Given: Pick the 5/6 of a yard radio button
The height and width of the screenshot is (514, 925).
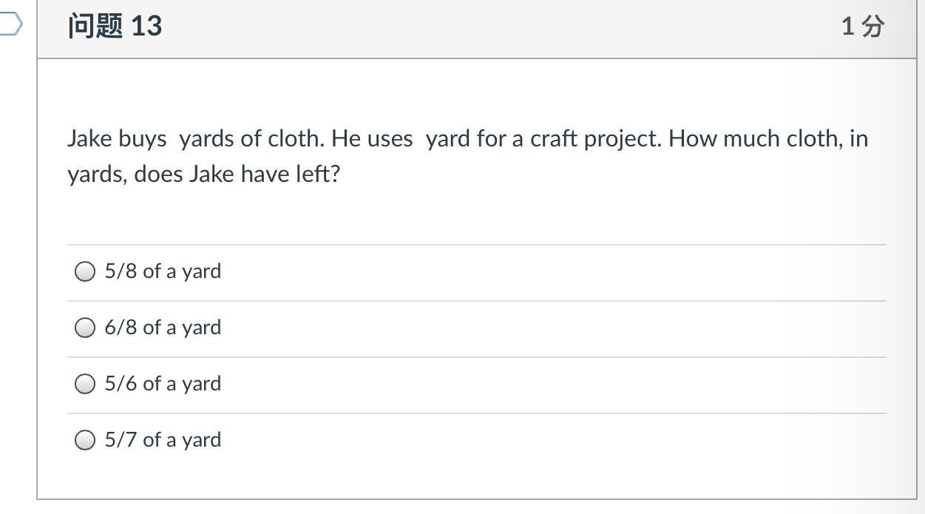Looking at the screenshot, I should point(85,384).
